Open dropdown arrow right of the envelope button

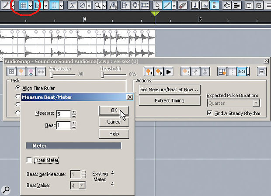click(x=46, y=6)
